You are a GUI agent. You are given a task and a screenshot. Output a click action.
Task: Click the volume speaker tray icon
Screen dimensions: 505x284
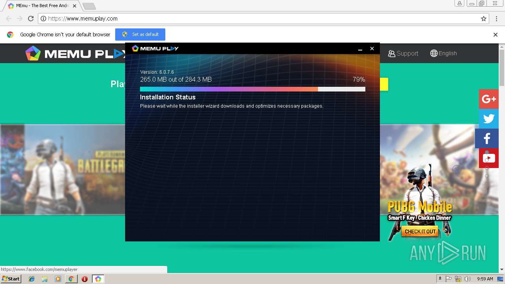(468, 279)
